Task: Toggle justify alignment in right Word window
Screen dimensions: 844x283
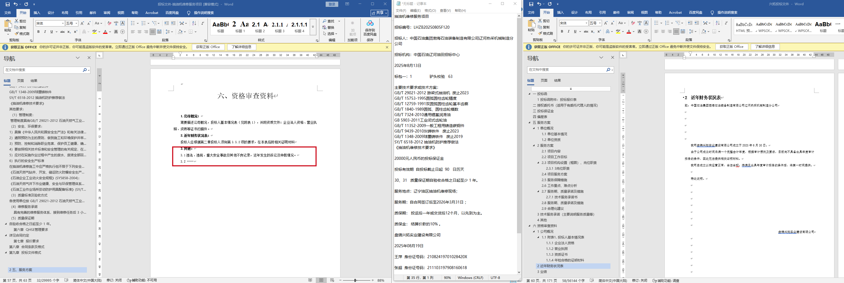Action: click(x=676, y=31)
